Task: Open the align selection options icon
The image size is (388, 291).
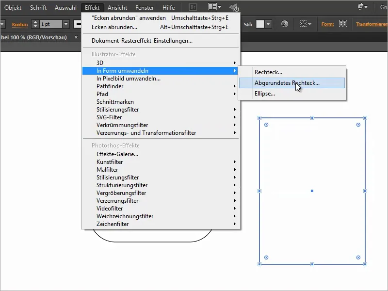Action: [306, 24]
